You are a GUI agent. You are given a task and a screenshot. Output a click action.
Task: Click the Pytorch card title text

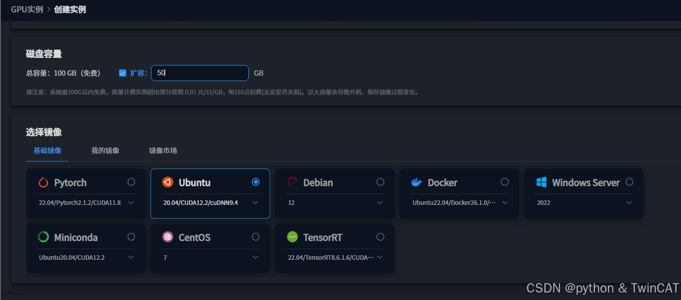tap(70, 183)
